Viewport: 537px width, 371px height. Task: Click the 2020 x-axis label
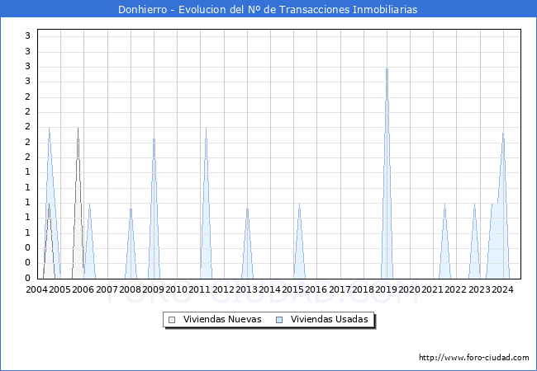click(x=409, y=289)
